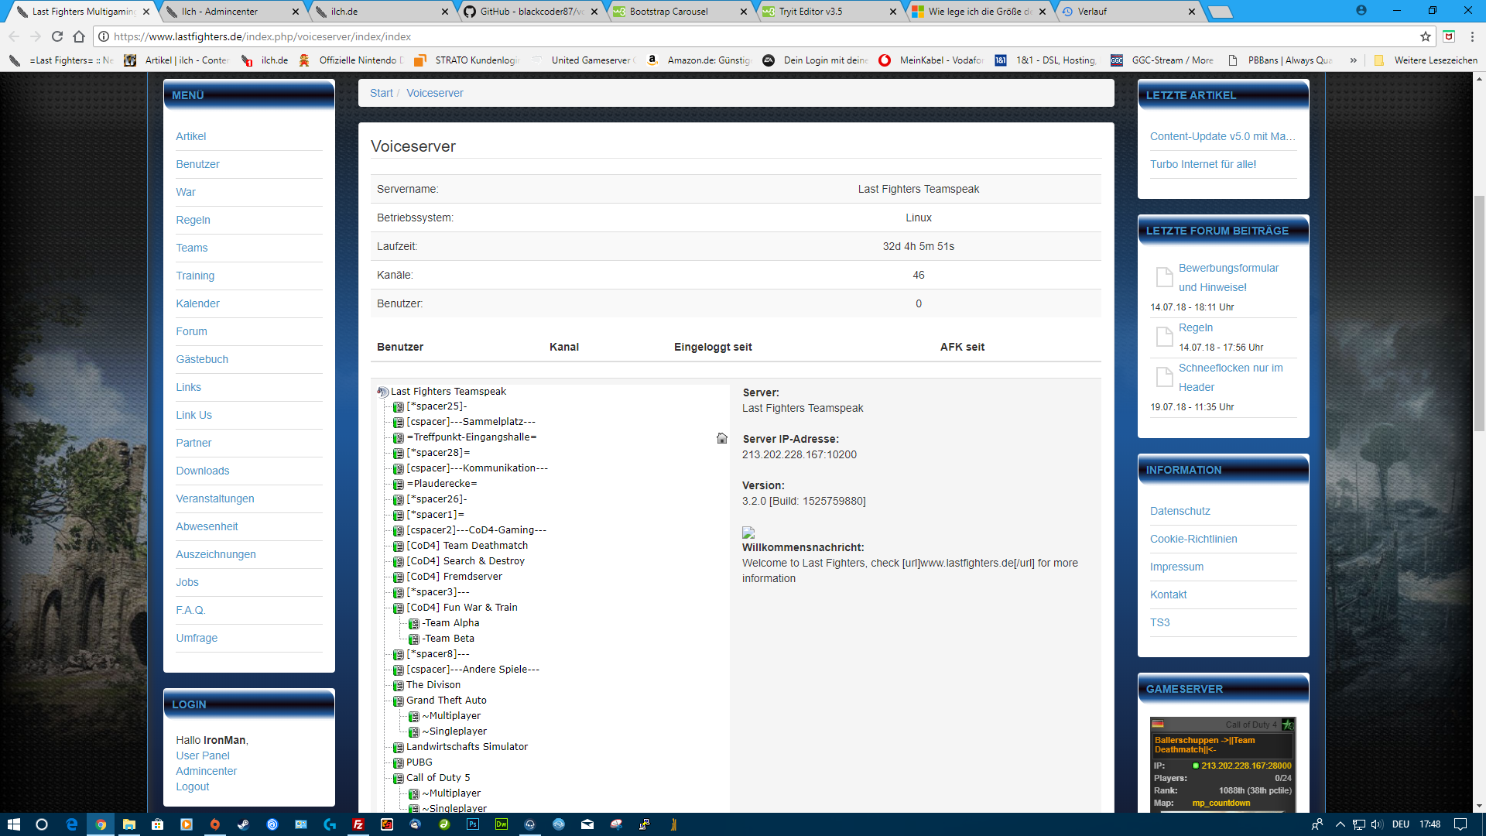1486x836 pixels.
Task: Open the Turbo Internet für alle! article
Action: [1203, 164]
